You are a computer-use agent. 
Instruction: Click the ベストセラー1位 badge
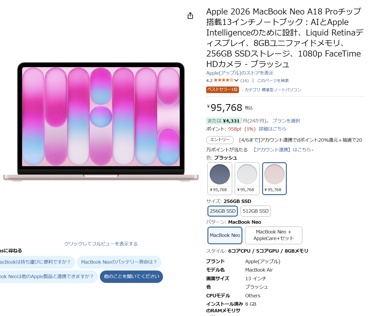222,90
